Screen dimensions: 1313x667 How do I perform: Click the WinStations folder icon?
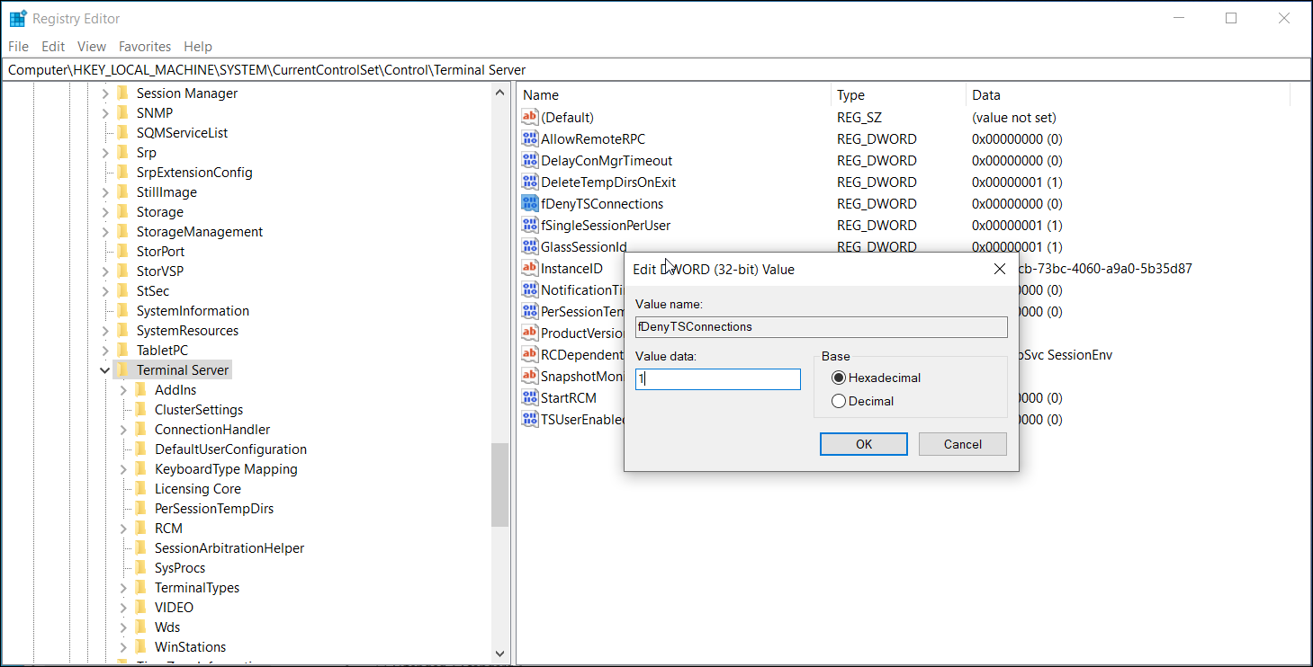[140, 647]
